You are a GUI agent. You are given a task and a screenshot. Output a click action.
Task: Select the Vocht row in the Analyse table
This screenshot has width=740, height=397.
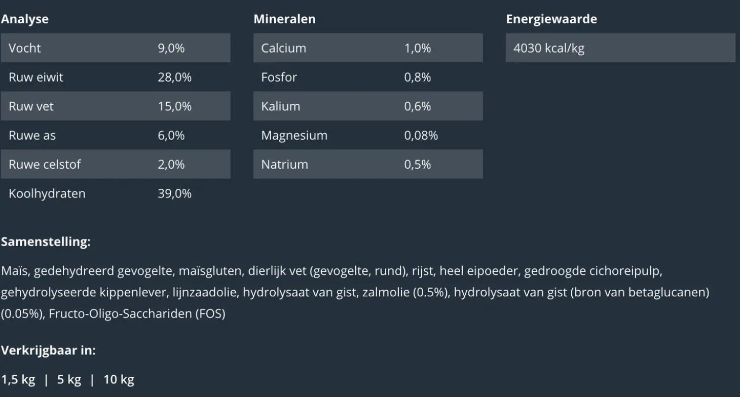point(116,48)
